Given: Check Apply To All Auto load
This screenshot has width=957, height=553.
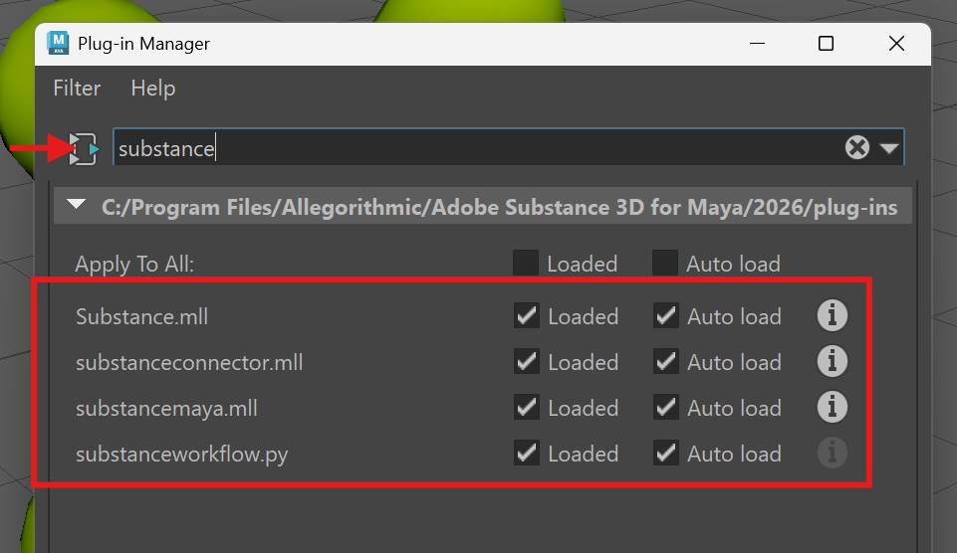Looking at the screenshot, I should [x=665, y=264].
